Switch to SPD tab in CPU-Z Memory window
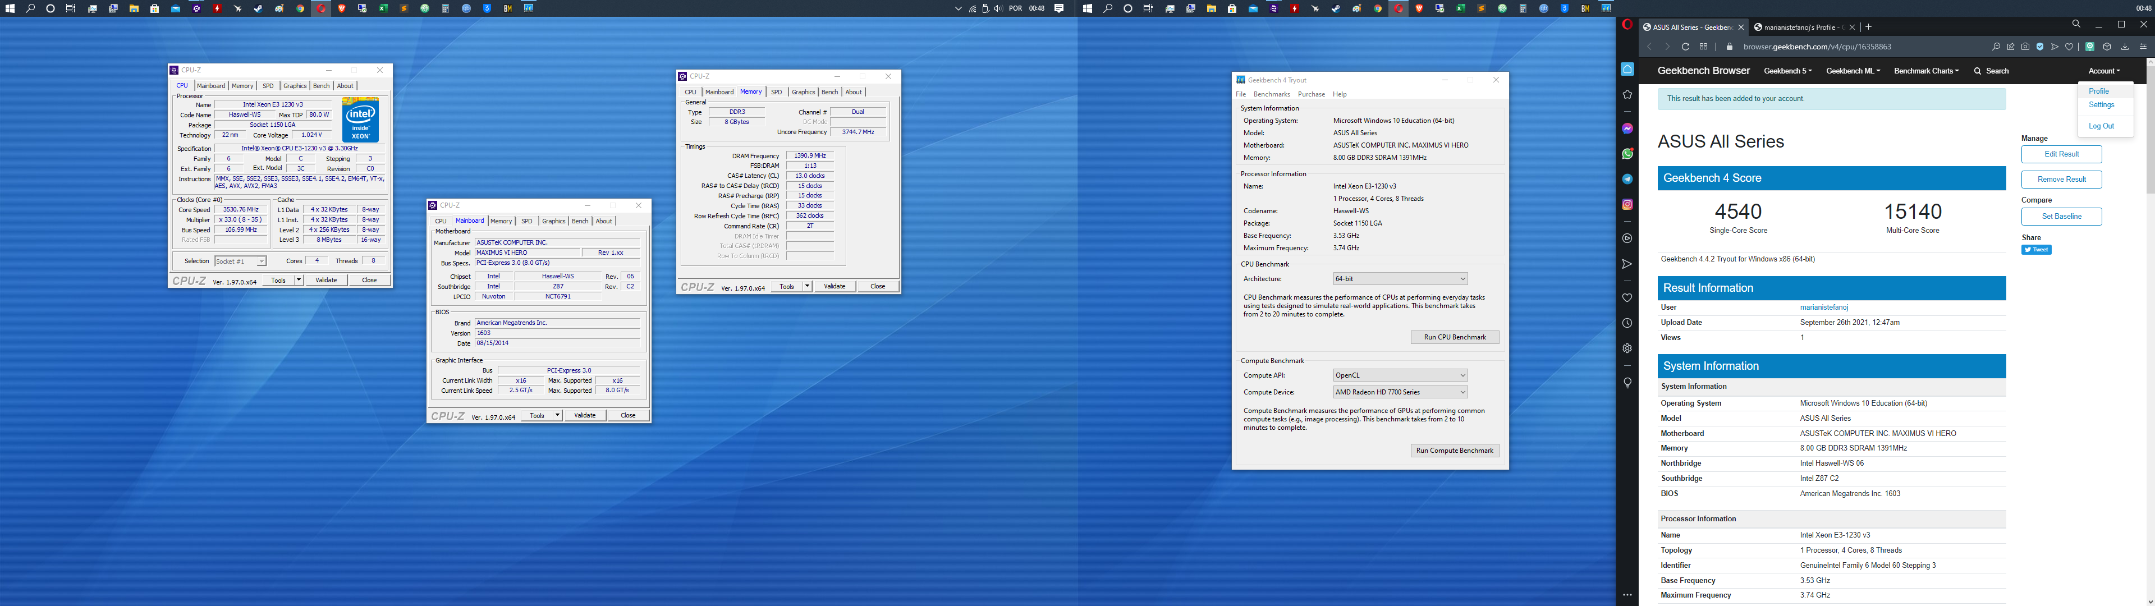Image resolution: width=2155 pixels, height=606 pixels. click(776, 92)
